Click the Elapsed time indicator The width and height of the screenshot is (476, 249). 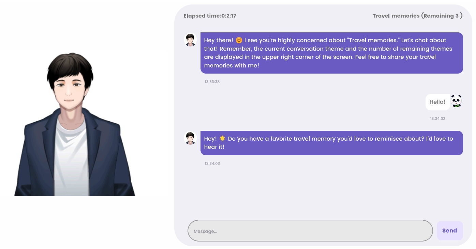(210, 16)
